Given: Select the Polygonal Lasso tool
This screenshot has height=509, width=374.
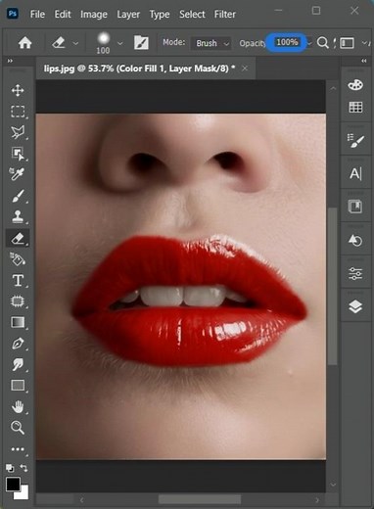Looking at the screenshot, I should pyautogui.click(x=18, y=132).
